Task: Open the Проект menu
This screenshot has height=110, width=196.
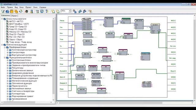Action: [28, 7]
